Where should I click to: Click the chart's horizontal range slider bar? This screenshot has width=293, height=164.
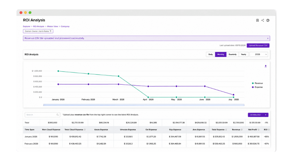click(x=144, y=105)
